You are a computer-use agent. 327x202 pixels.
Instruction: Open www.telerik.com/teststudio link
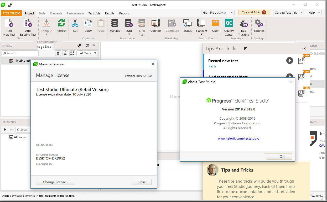(238, 138)
